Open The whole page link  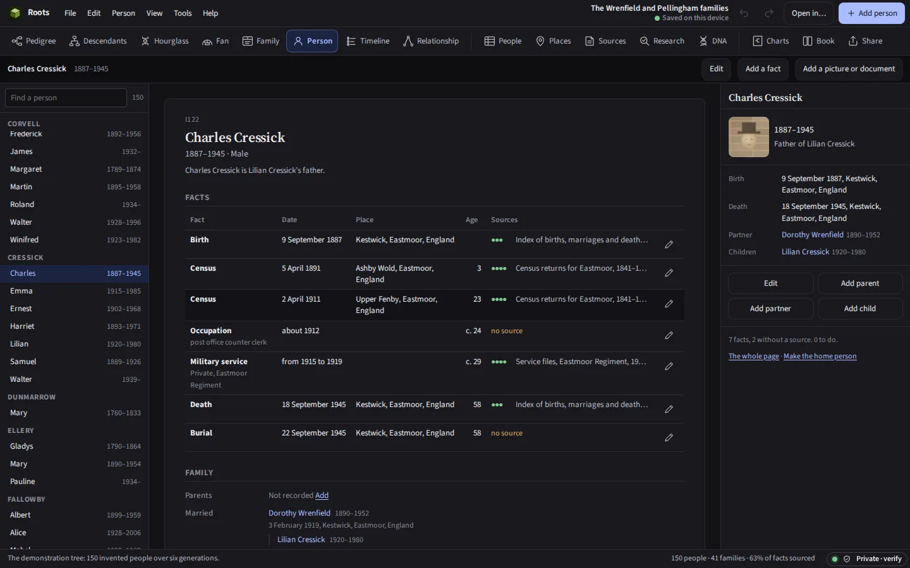(x=754, y=356)
